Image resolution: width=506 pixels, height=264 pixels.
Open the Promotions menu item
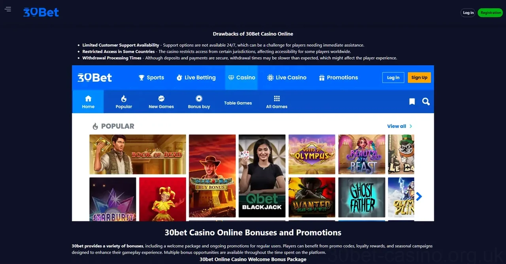(338, 78)
